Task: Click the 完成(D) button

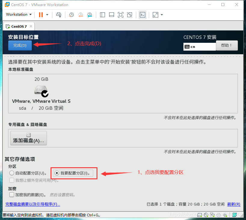Action: [20, 46]
